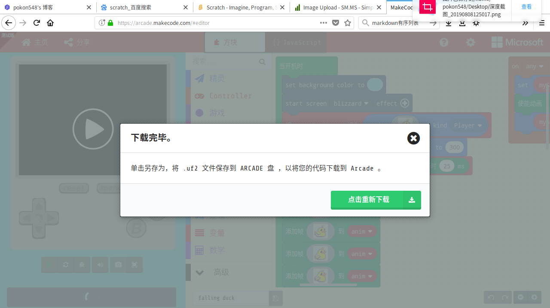550x308 pixels.
Task: Open page actions three-dot menu
Action: click(324, 23)
